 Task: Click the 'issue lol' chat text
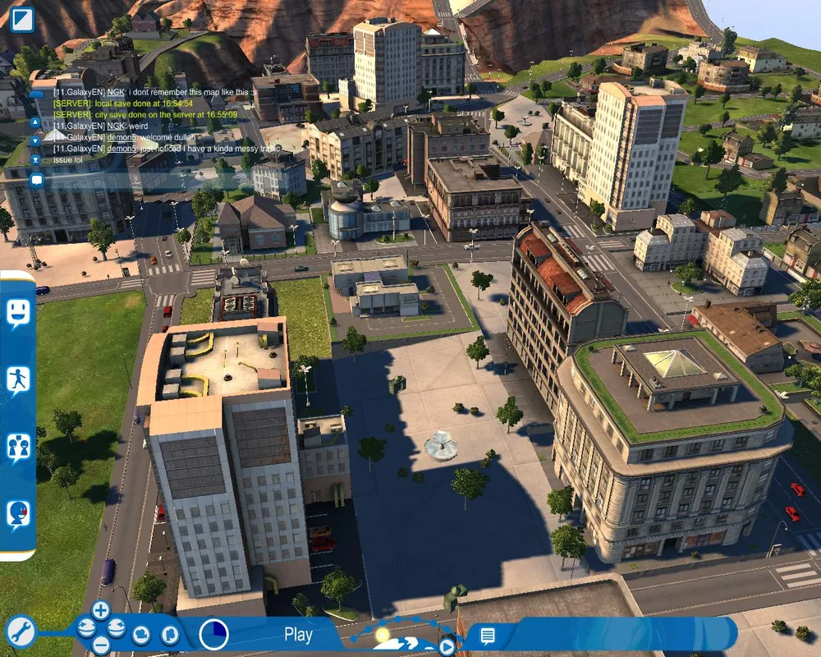point(68,160)
